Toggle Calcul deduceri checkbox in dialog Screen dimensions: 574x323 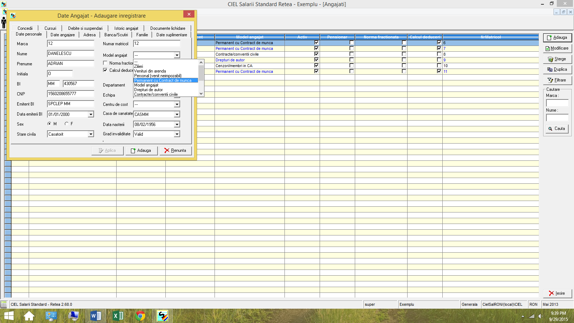[105, 70]
